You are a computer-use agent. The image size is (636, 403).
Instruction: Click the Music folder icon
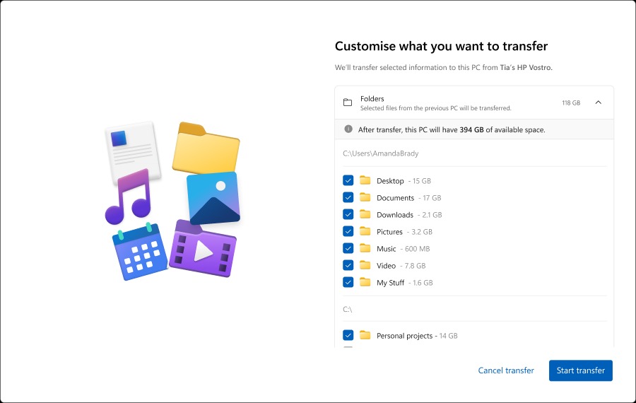pos(365,248)
